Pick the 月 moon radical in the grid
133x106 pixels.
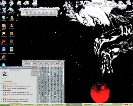tap(42, 78)
